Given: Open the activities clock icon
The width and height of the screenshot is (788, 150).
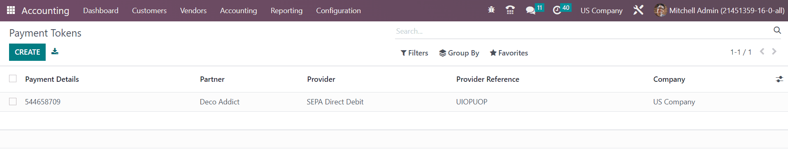Looking at the screenshot, I should point(557,10).
